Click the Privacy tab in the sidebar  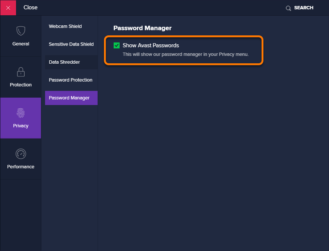pos(20,118)
